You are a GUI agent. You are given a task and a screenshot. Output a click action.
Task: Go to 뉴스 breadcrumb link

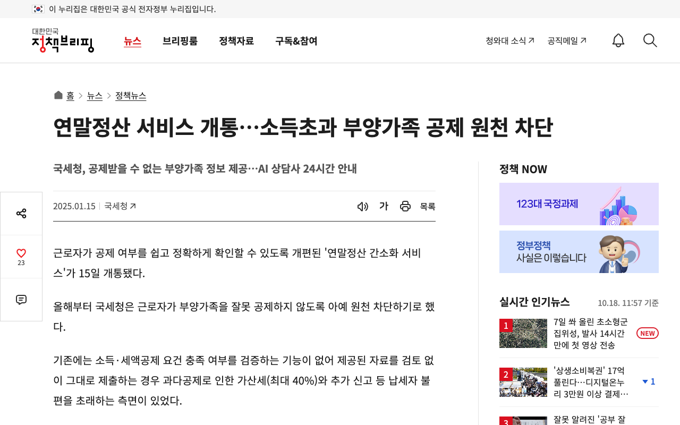click(95, 96)
